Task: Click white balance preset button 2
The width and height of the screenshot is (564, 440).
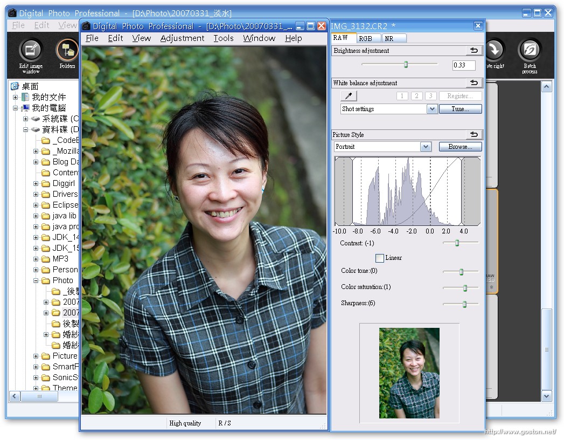Action: click(416, 96)
